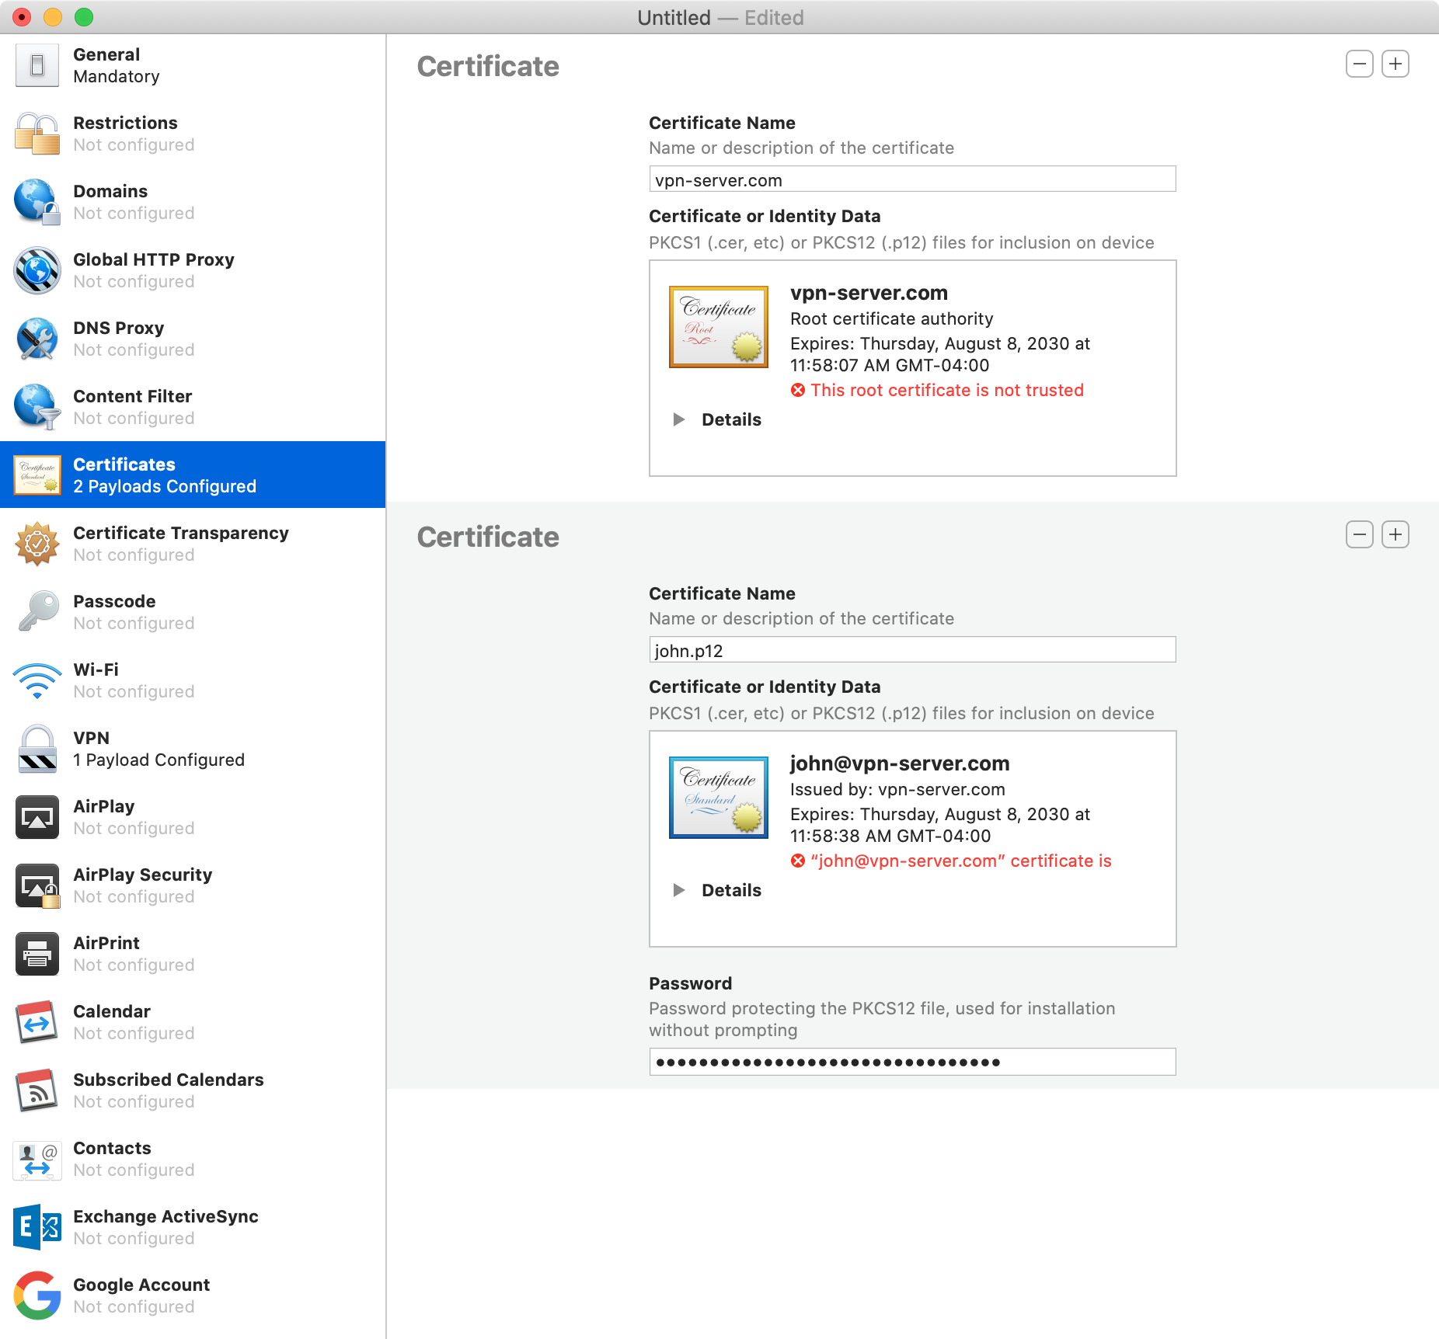
Task: Click 'This root certificate is not trusted'
Action: pyautogui.click(x=947, y=390)
